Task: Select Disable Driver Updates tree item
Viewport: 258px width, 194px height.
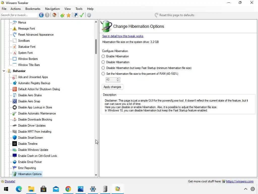Action: click(32, 126)
